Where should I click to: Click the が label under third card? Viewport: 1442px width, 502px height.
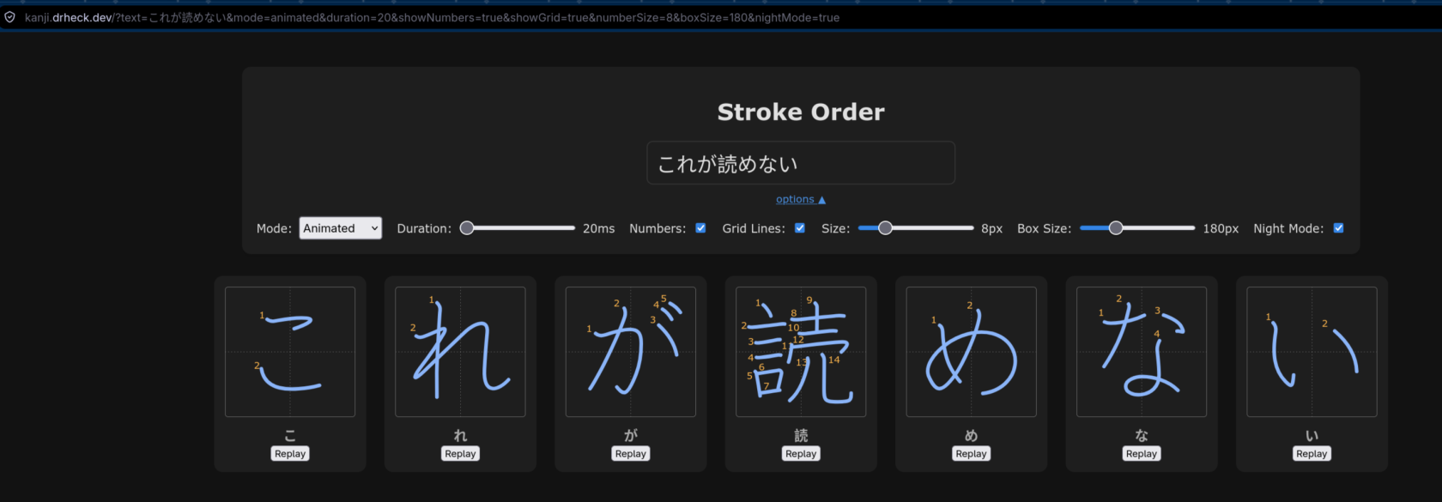(x=631, y=435)
